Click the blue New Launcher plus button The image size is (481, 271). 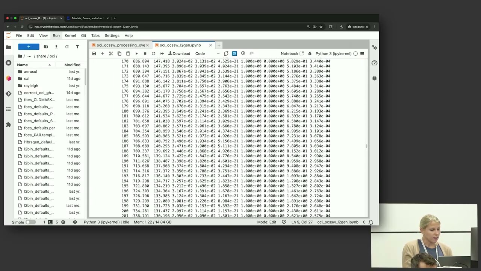(x=29, y=47)
